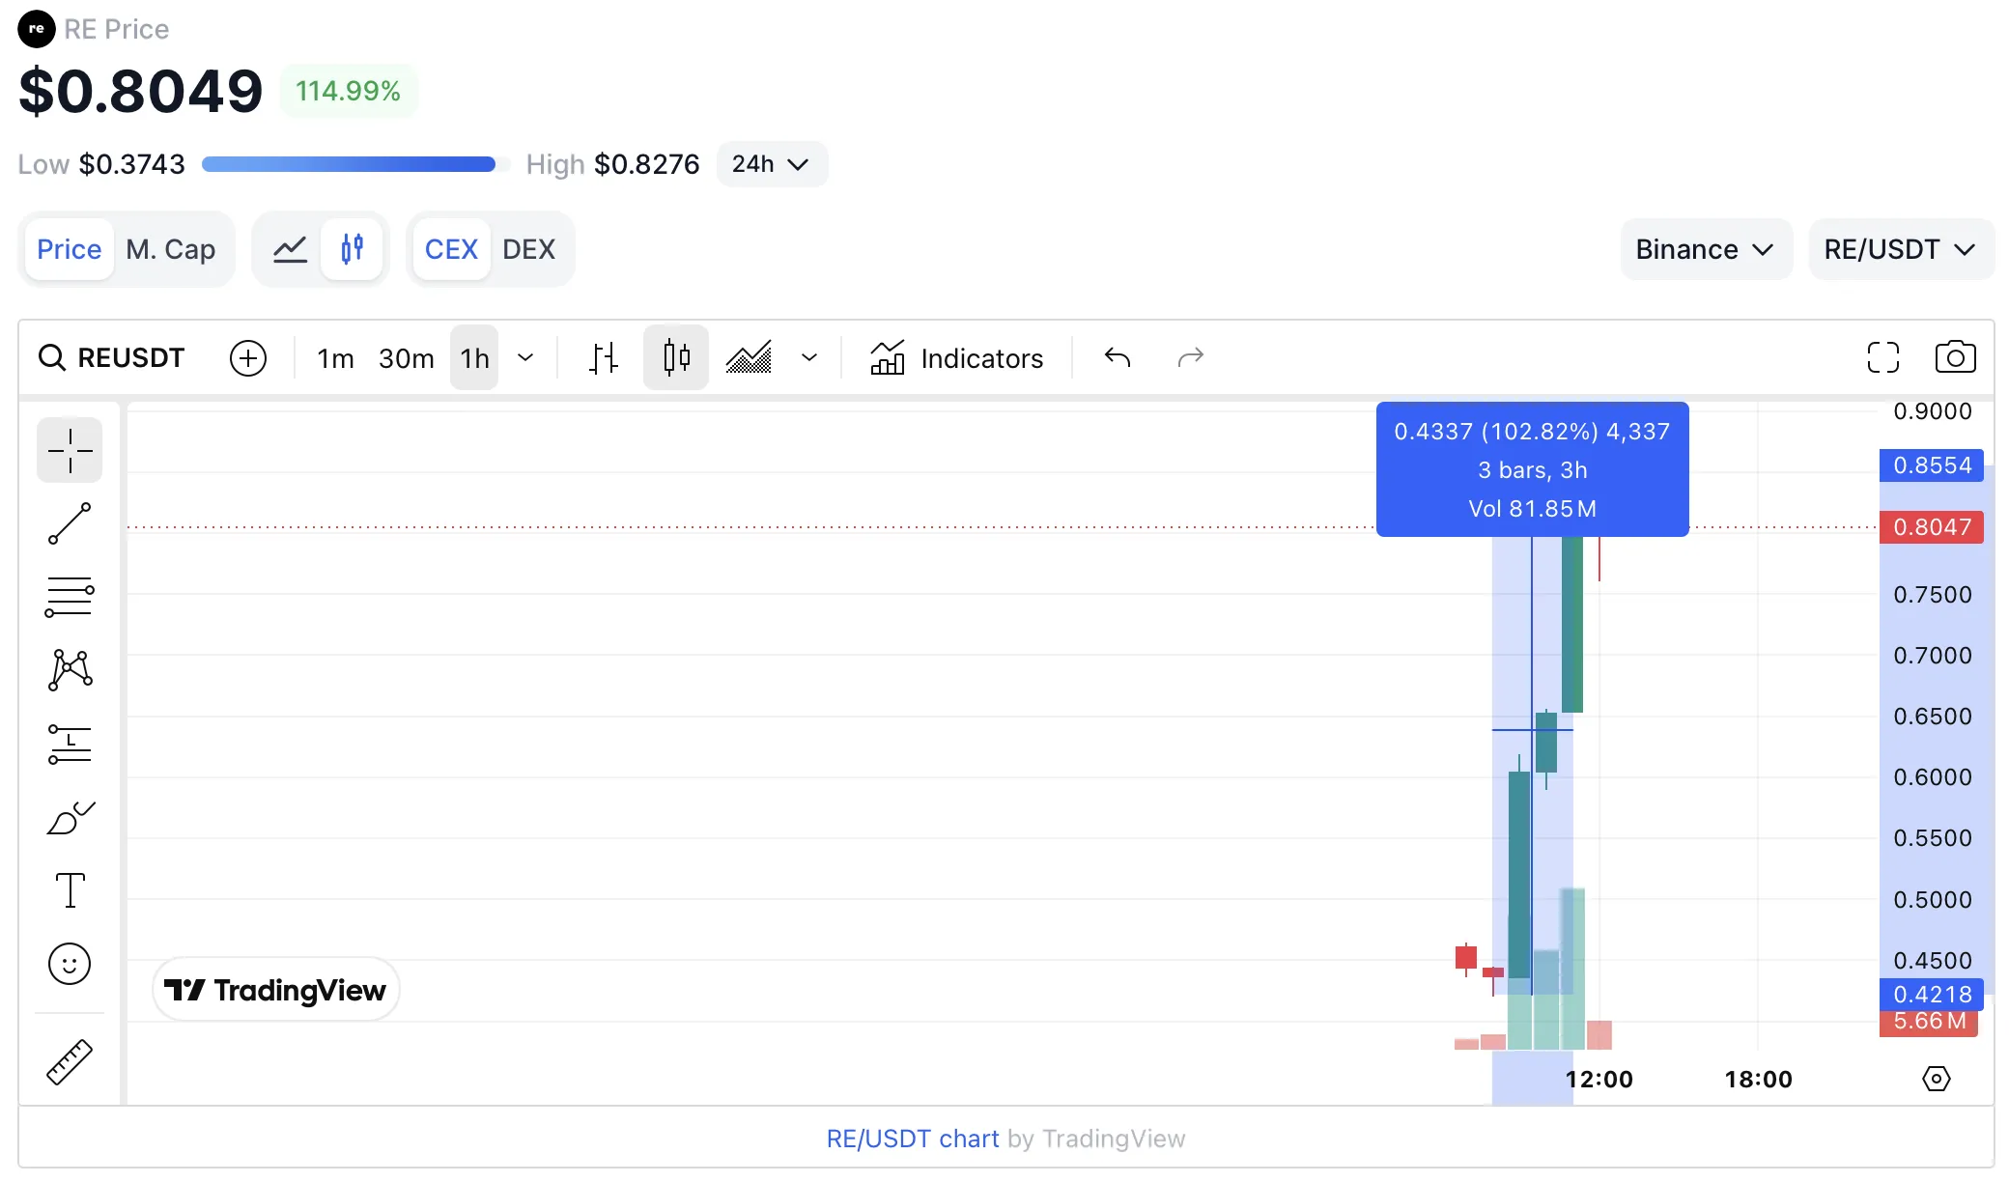Select the text annotation tool
Viewport: 2009px width, 1182px height.
tap(70, 890)
